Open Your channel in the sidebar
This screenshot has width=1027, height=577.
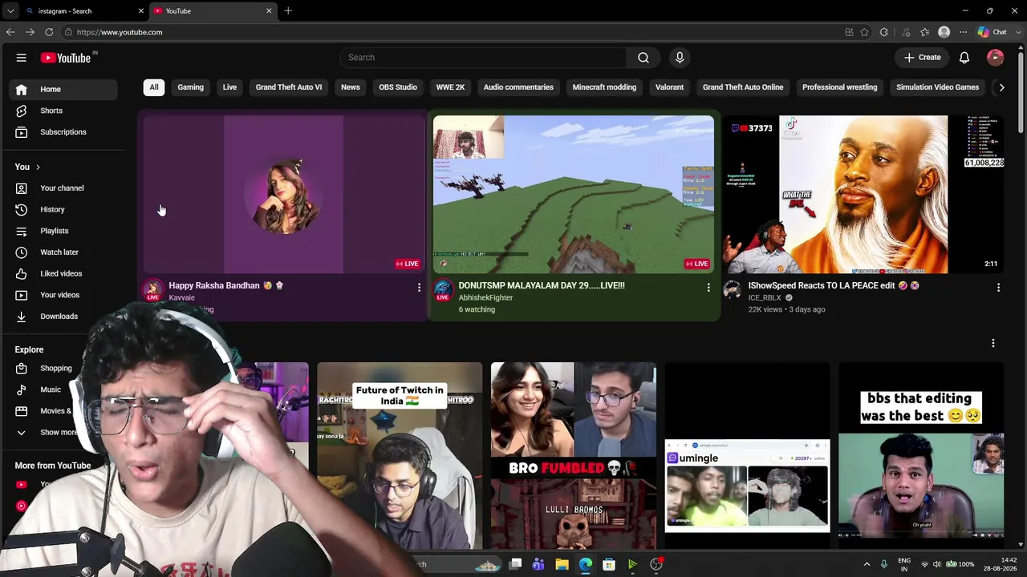tap(63, 188)
